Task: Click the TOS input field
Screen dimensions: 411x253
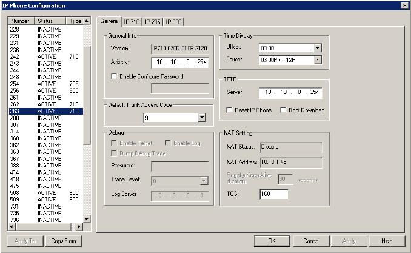Action: tap(274, 194)
